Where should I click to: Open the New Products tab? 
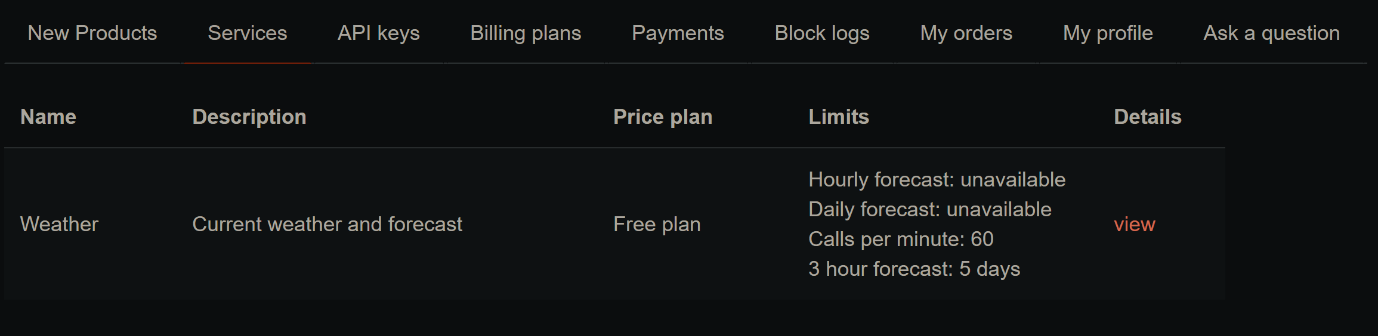coord(92,33)
